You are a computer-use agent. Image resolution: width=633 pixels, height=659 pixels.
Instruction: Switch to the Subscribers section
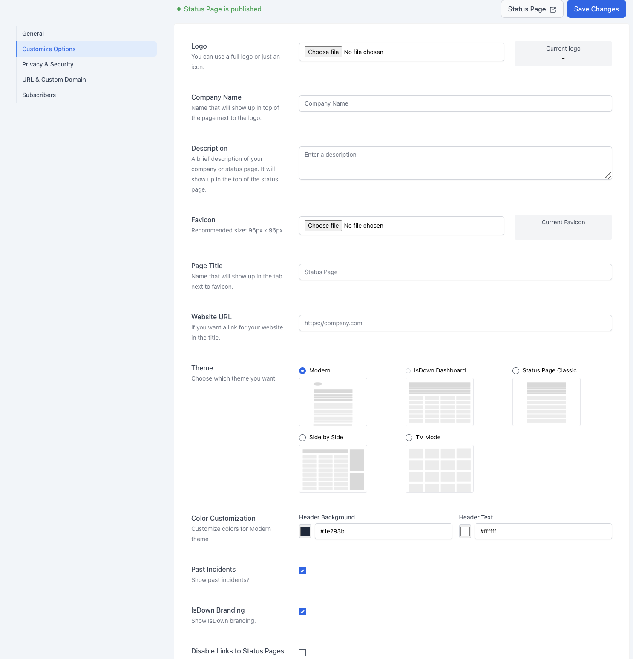tap(39, 95)
